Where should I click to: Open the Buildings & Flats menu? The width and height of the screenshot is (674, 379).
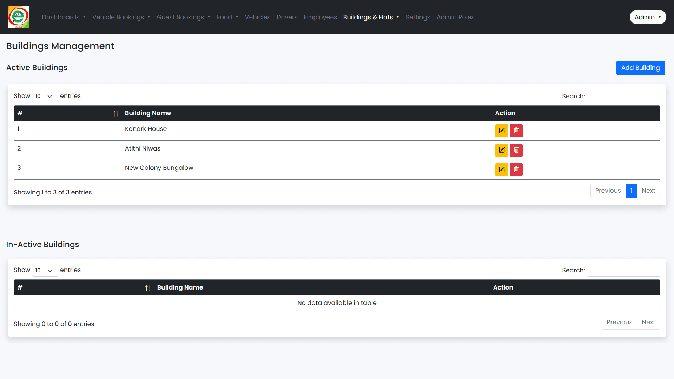[x=371, y=17]
